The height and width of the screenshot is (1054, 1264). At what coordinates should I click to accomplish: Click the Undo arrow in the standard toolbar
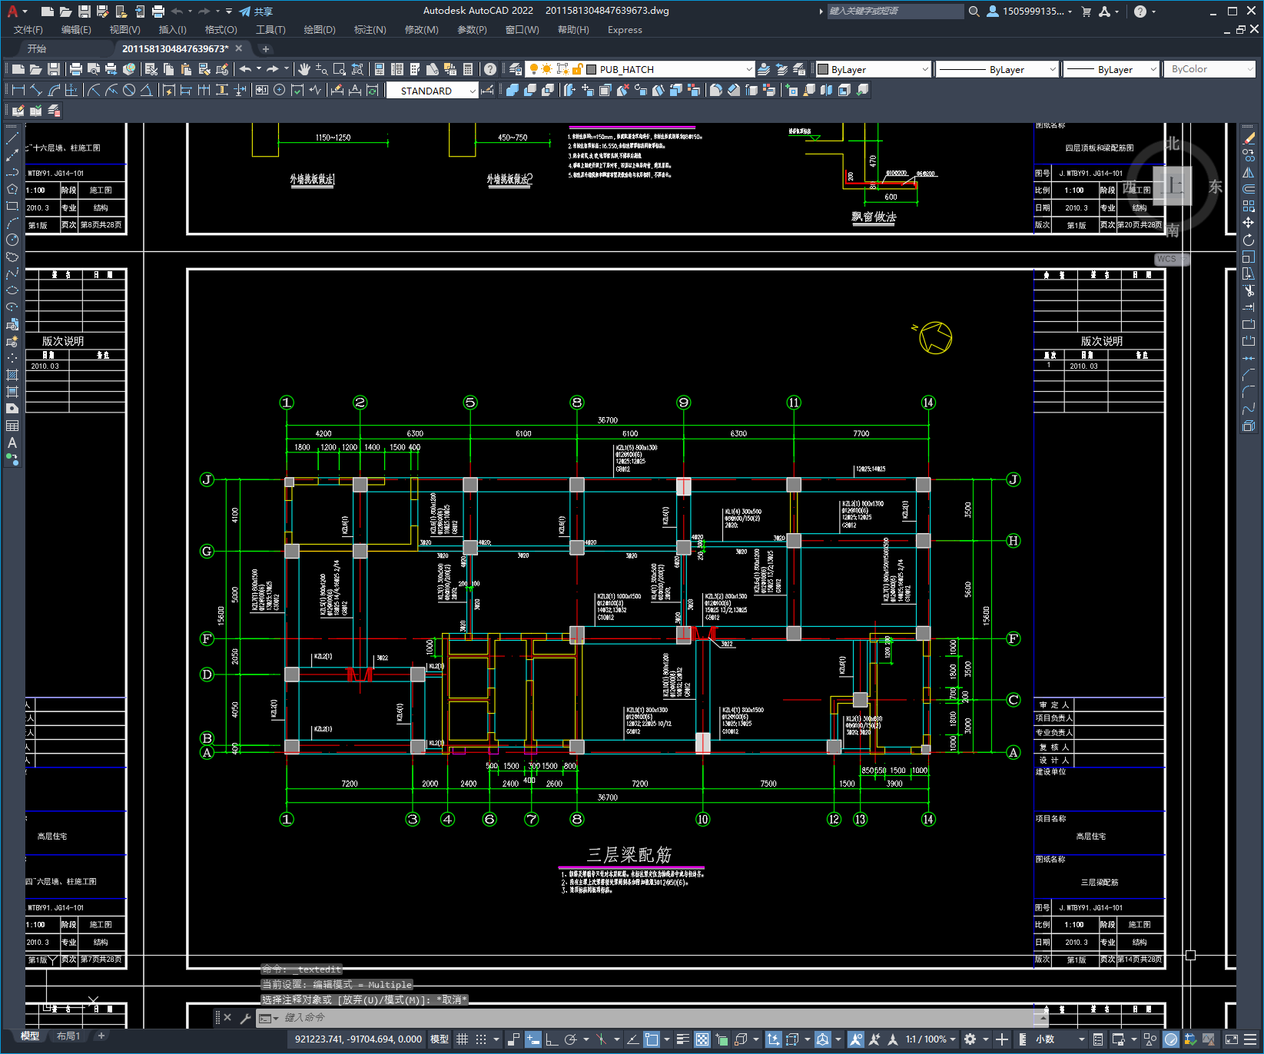(x=245, y=69)
